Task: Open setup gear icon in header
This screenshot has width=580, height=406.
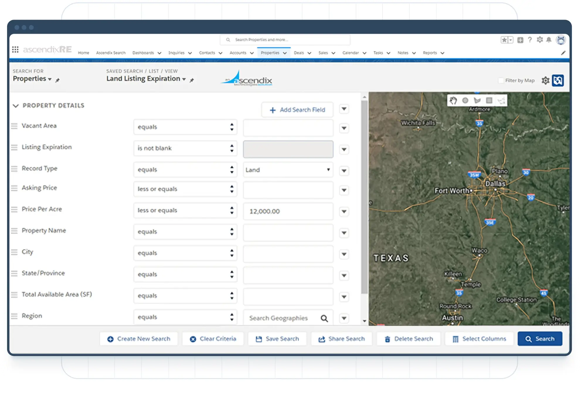Action: coord(540,40)
